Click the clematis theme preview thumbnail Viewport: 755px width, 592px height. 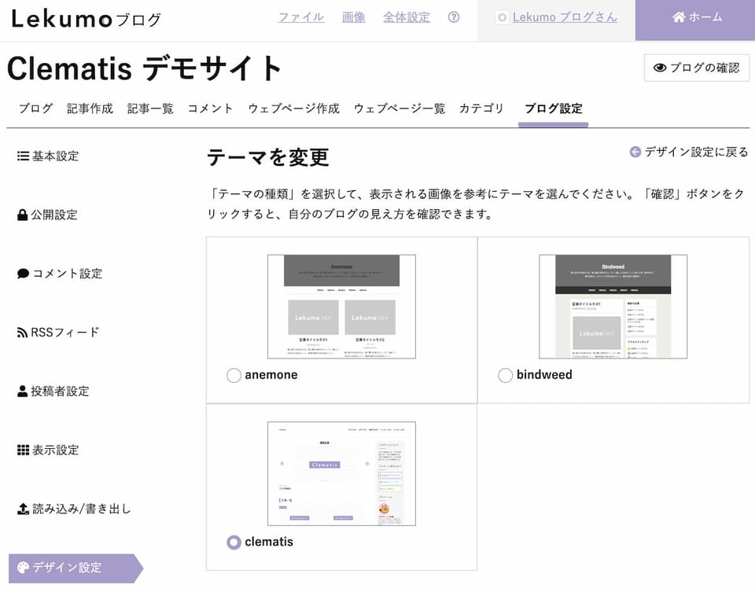[342, 473]
